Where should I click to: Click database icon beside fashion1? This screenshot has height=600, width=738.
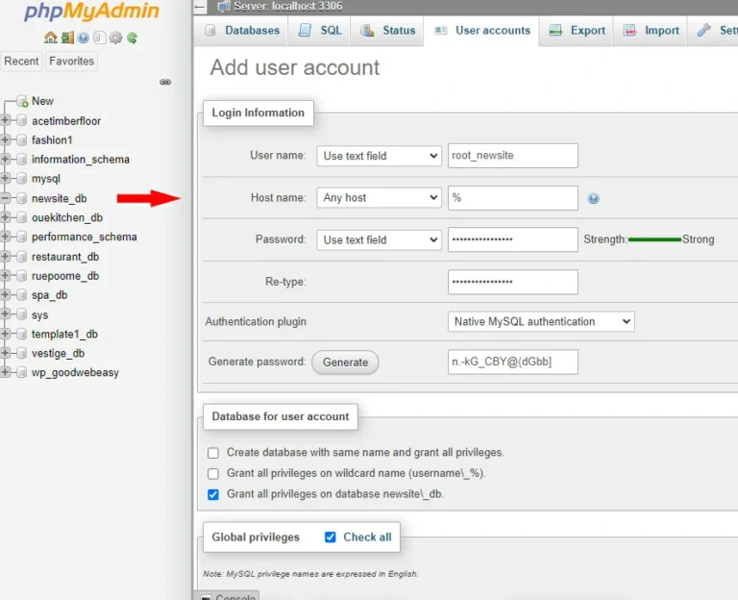[x=22, y=139]
